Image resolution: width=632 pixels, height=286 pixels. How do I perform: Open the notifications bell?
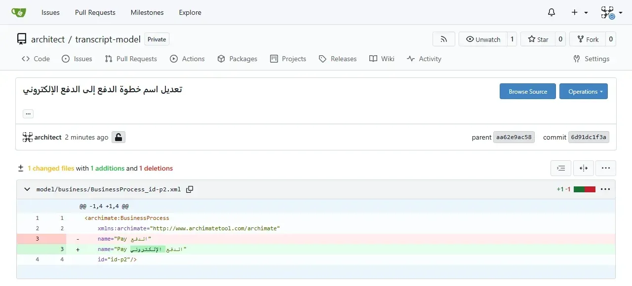pos(552,12)
